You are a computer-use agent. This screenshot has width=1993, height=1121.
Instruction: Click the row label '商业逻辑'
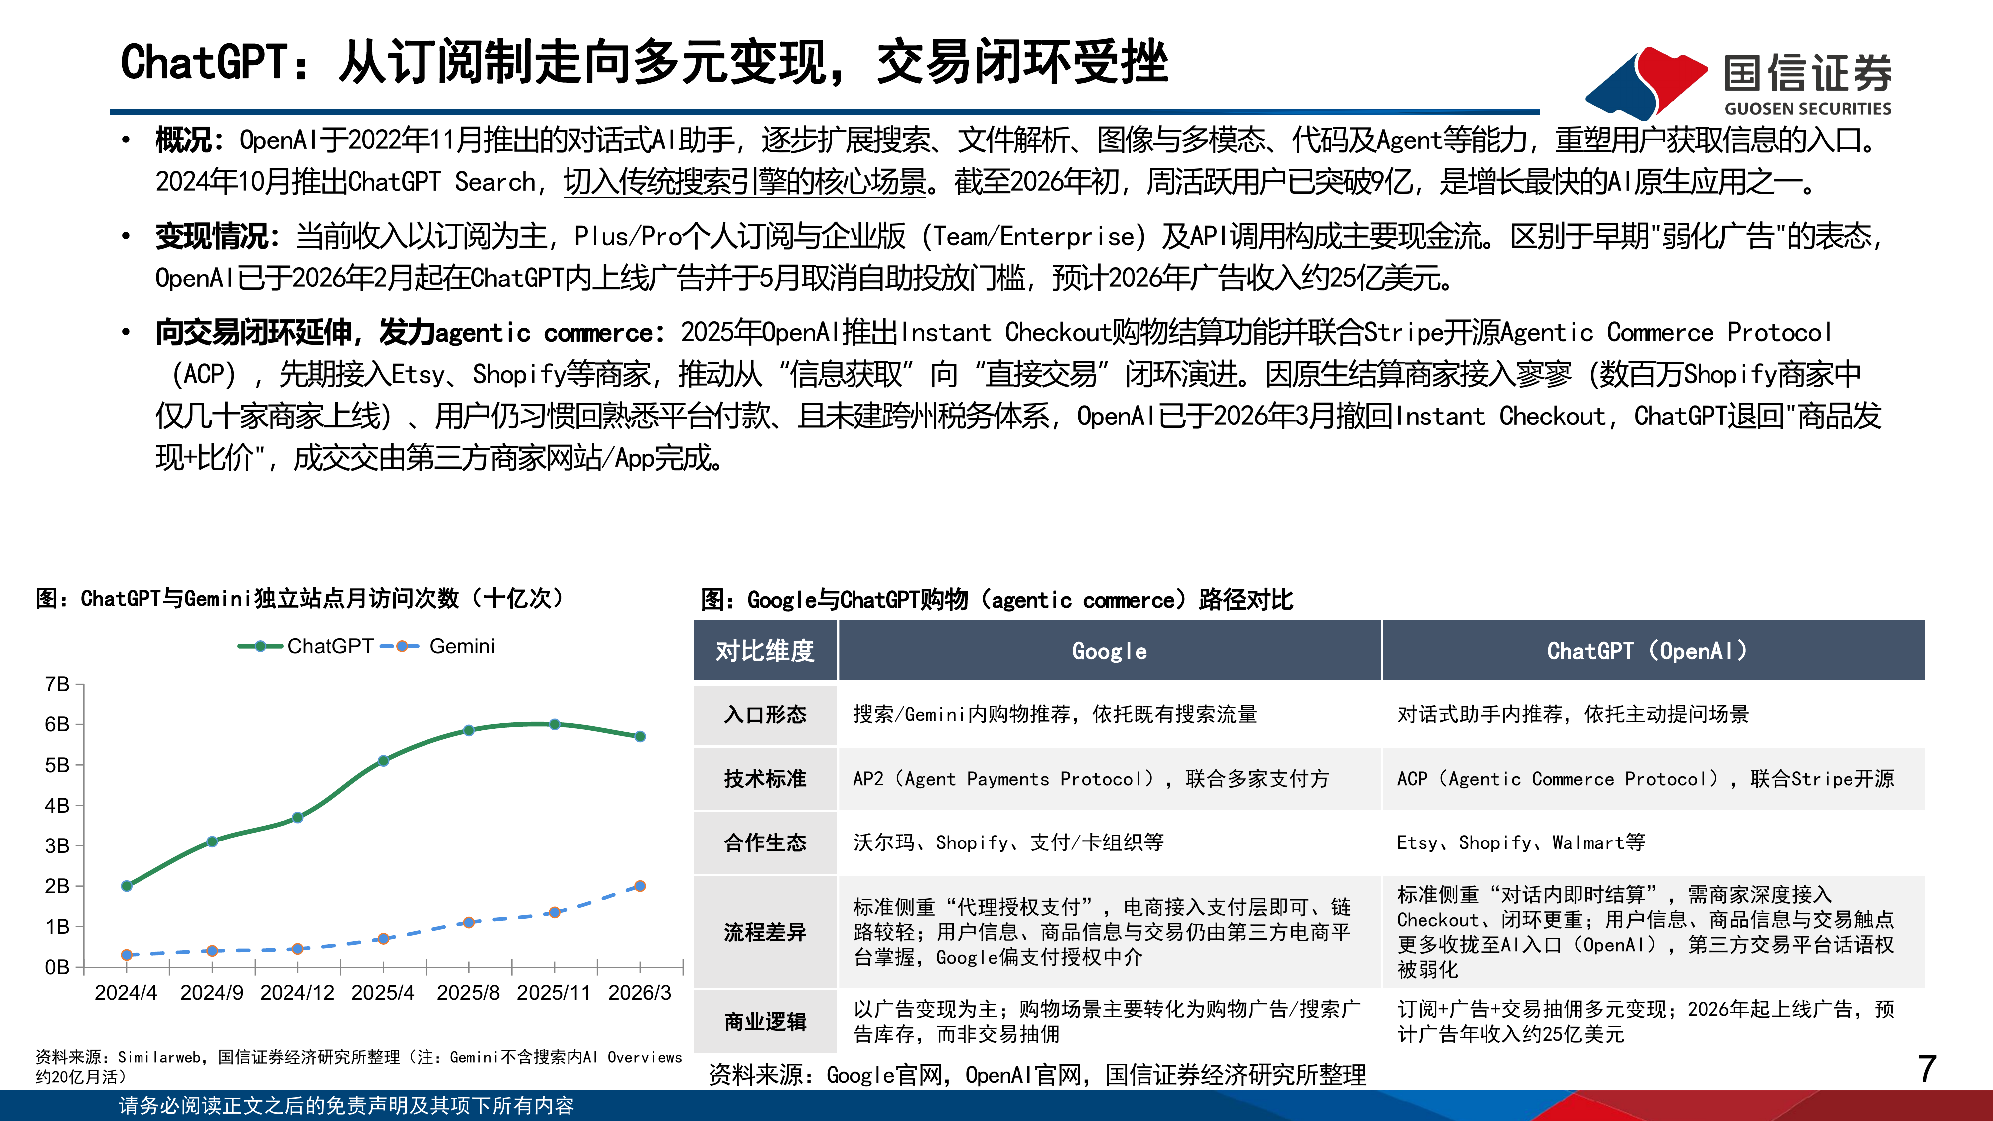[x=765, y=1022]
